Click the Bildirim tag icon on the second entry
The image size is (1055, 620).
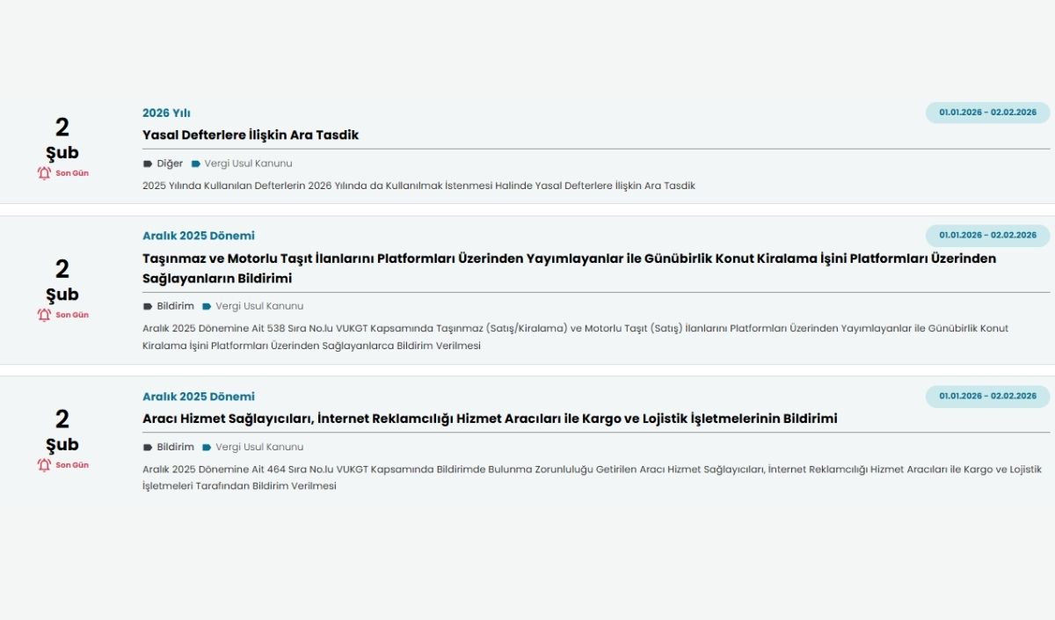[x=147, y=305]
